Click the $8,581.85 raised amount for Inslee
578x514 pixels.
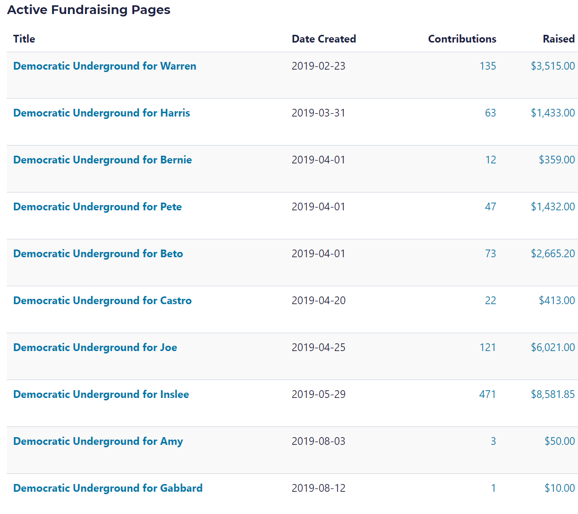552,395
